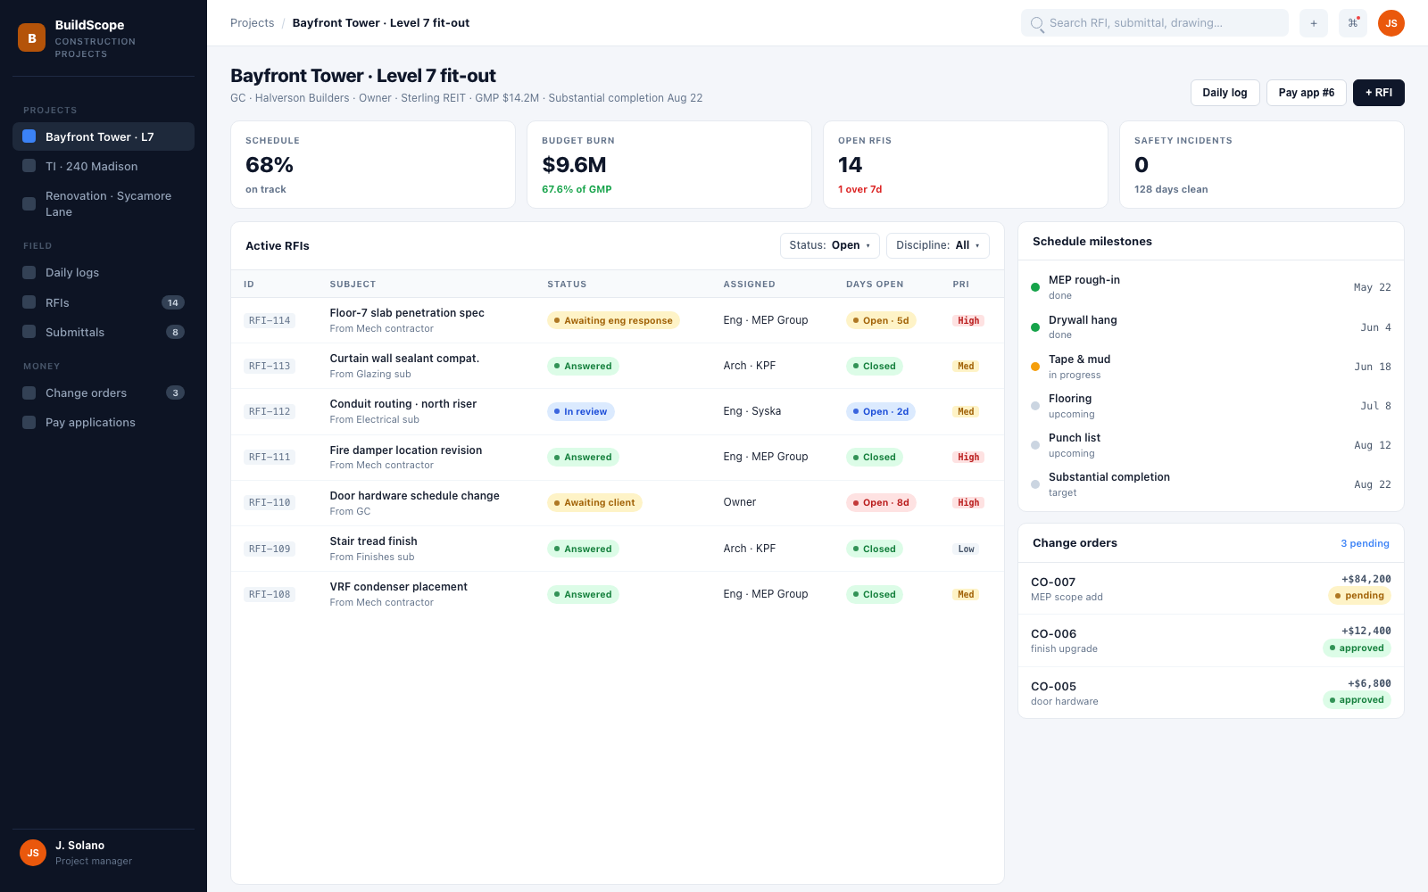
Task: Click the MEP rough-in green status dot
Action: 1035,287
